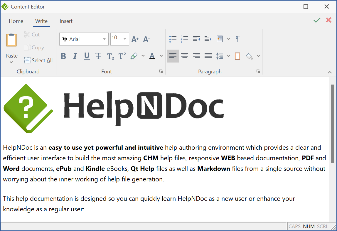Toggle subscript formatting

(x=110, y=56)
